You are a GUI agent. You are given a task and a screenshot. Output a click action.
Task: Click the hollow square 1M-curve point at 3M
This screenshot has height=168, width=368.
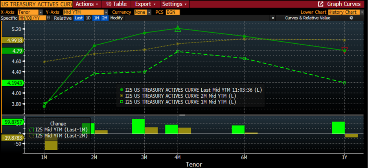[x=144, y=72]
